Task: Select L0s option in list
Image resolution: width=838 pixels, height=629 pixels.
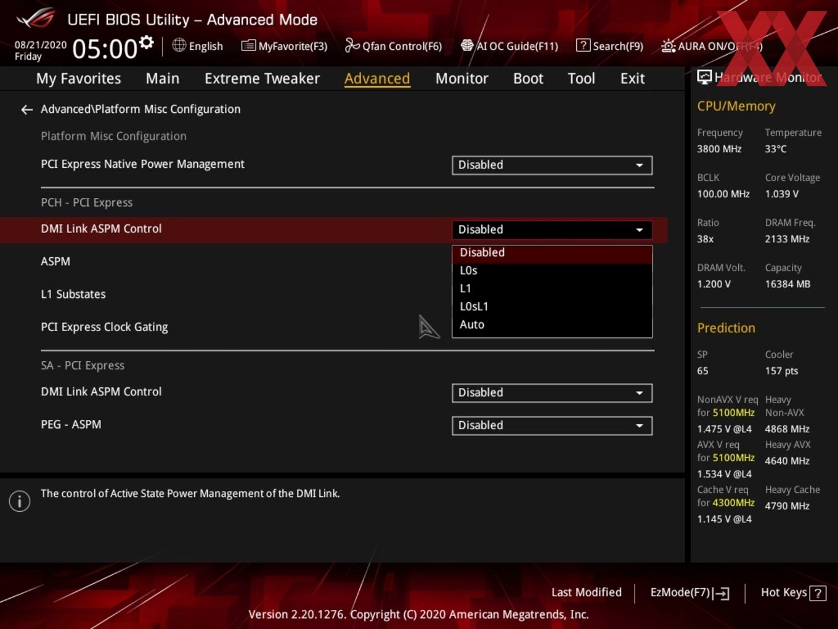Action: click(552, 271)
